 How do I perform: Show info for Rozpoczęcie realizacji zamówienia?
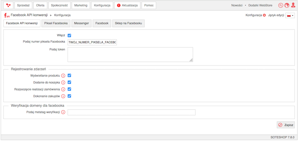(63, 89)
